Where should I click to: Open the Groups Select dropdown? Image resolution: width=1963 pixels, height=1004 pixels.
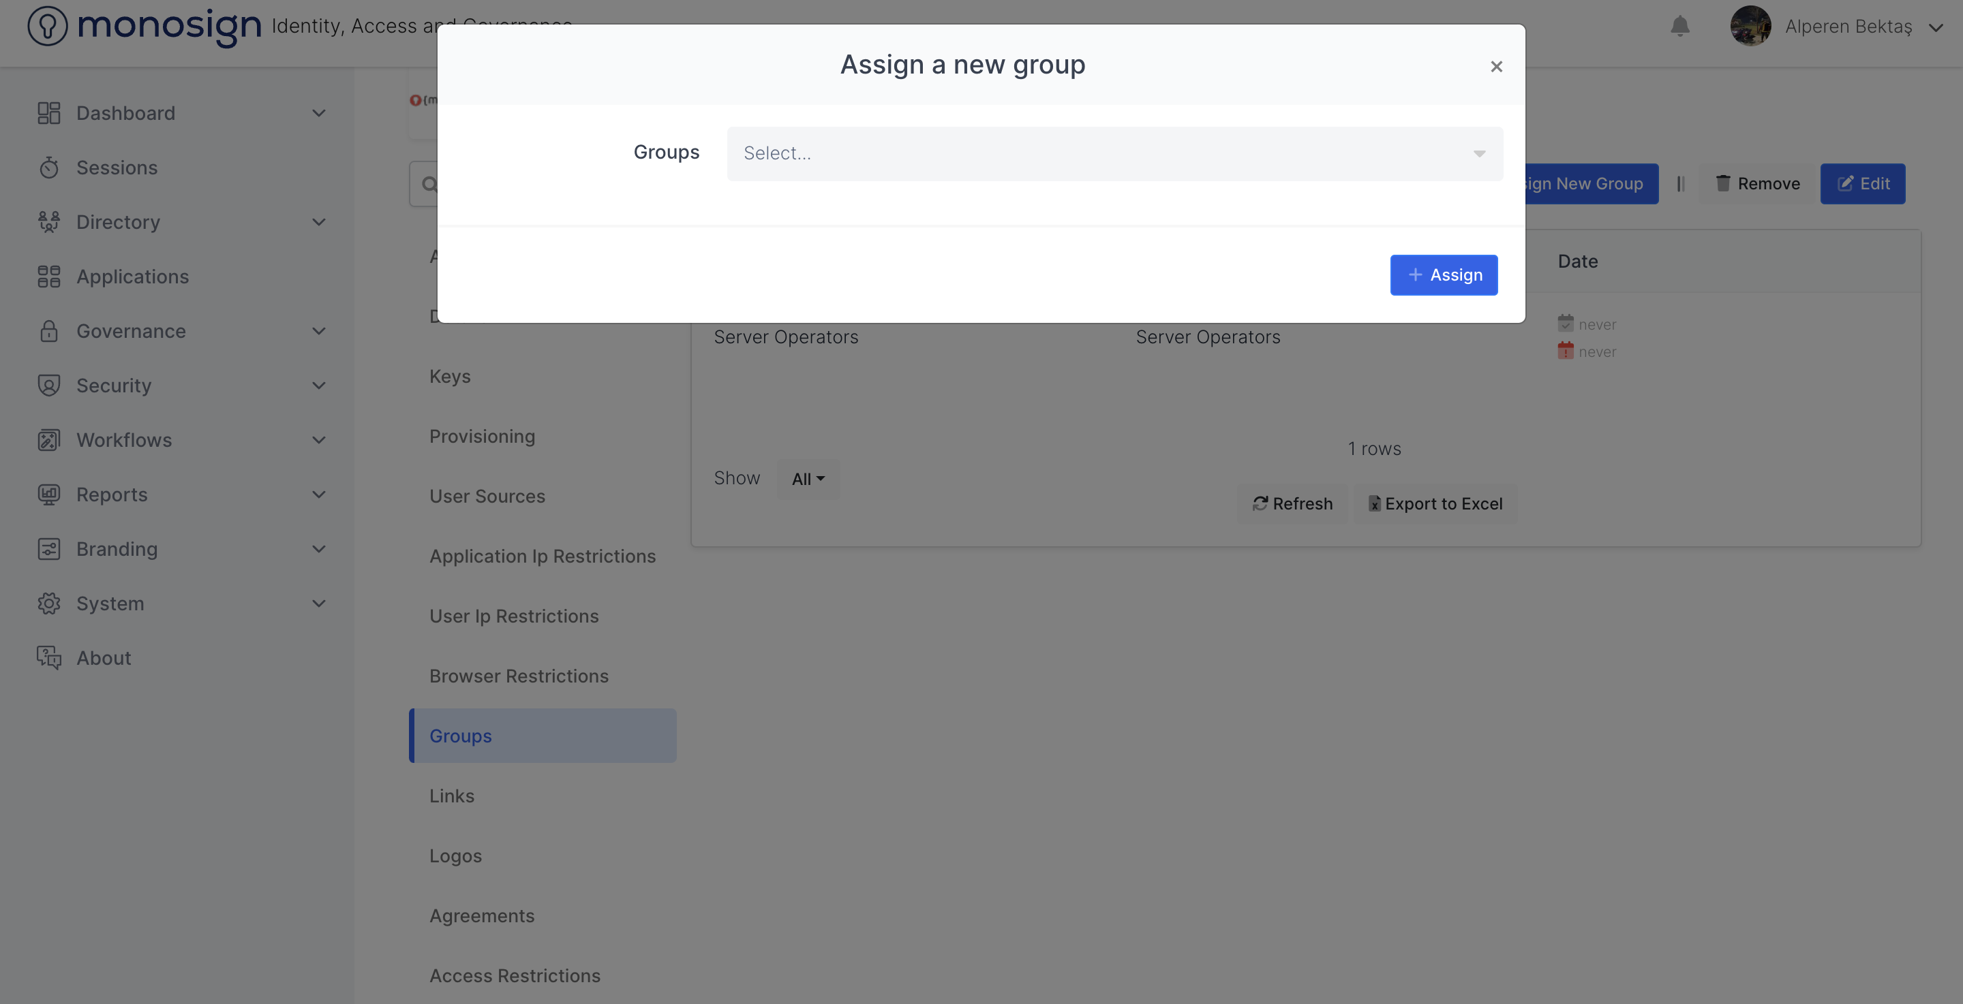coord(1114,153)
